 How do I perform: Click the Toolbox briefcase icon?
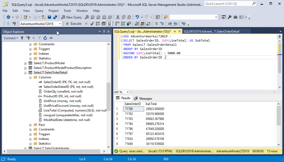click(x=235, y=17)
